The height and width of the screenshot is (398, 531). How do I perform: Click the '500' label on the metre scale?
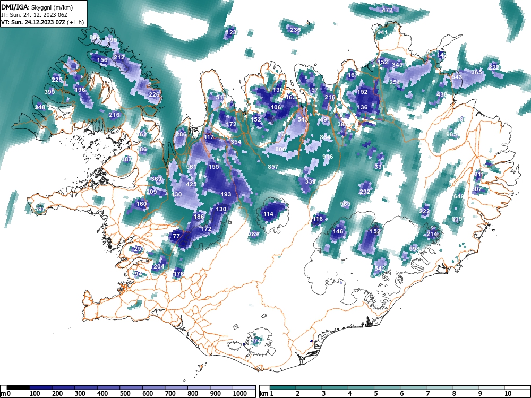click(125, 394)
